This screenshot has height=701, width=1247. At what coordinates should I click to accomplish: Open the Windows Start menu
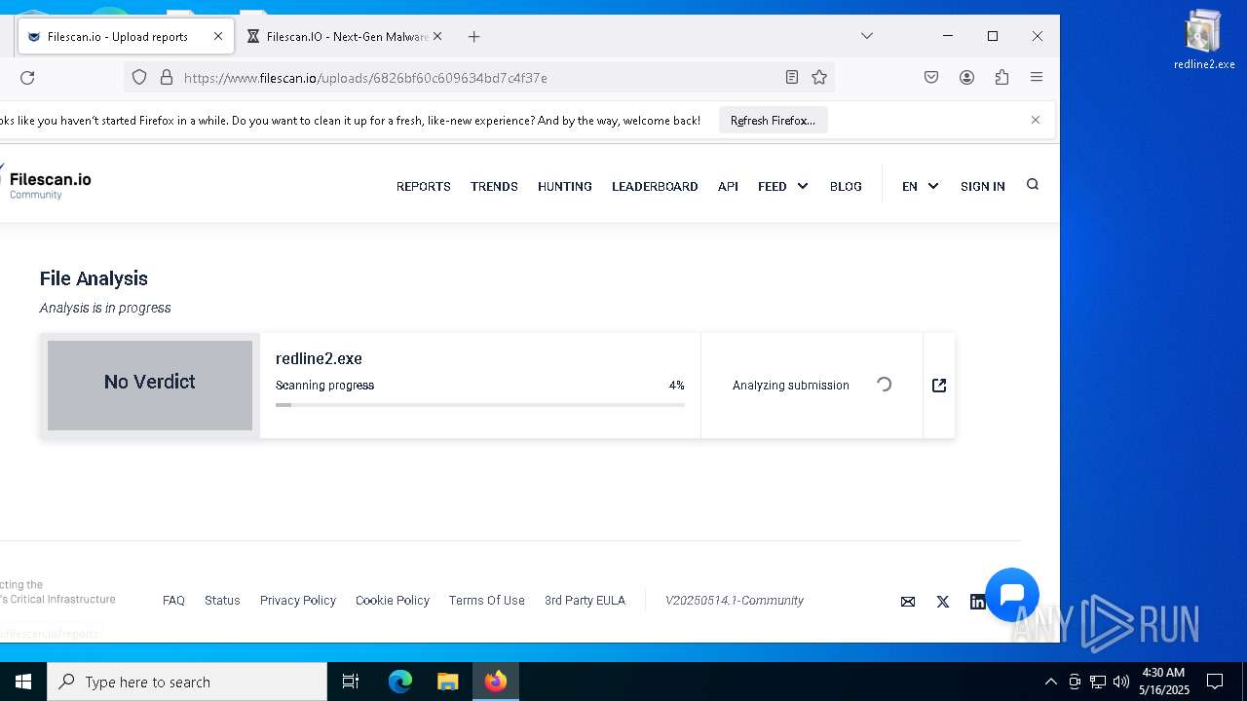tap(23, 682)
